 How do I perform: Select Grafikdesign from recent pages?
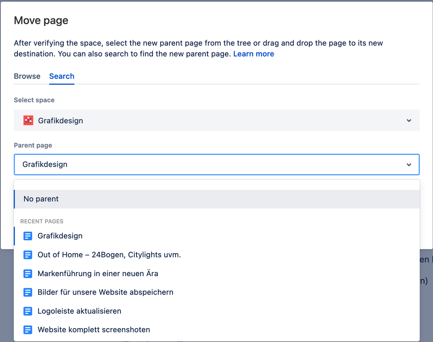pos(60,236)
